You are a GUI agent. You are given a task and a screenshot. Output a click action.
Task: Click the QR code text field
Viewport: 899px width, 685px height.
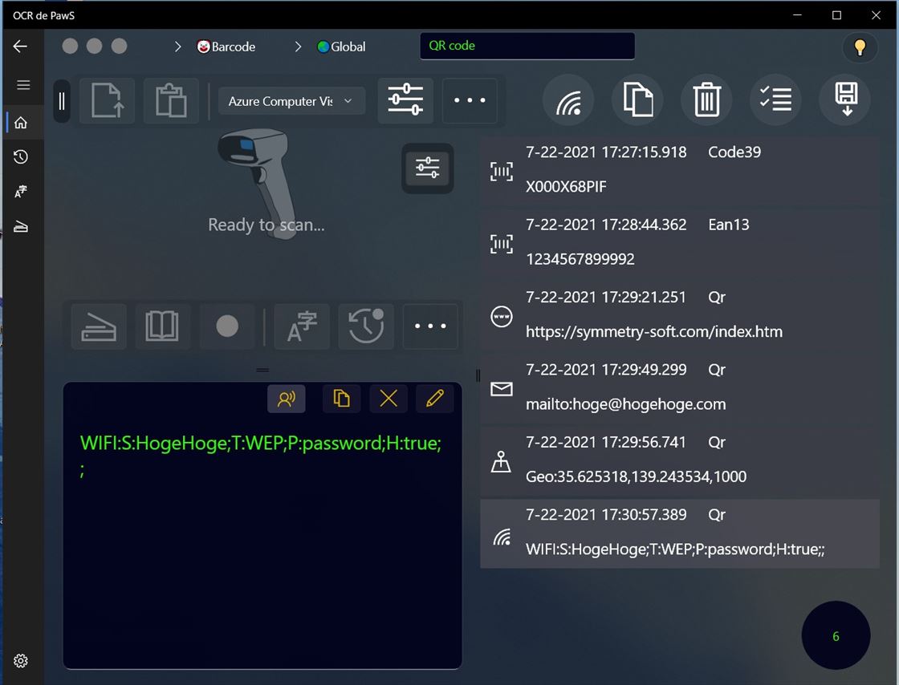tap(527, 46)
